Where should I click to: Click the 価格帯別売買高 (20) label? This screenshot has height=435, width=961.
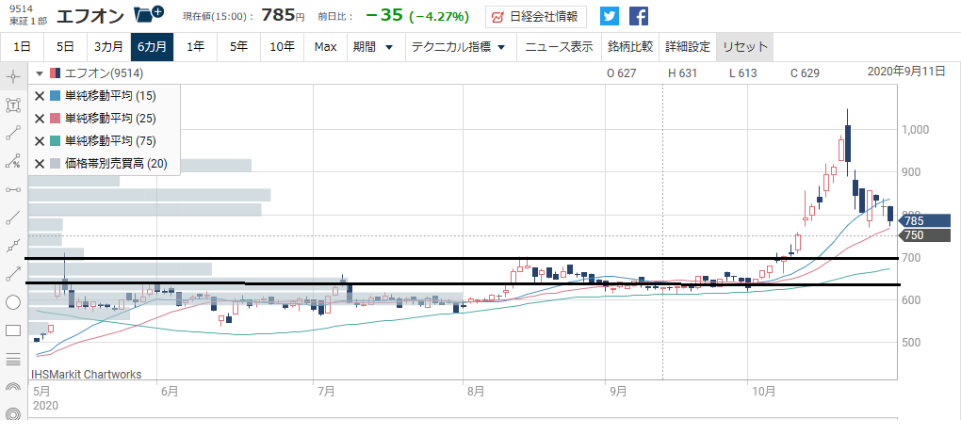pyautogui.click(x=115, y=164)
